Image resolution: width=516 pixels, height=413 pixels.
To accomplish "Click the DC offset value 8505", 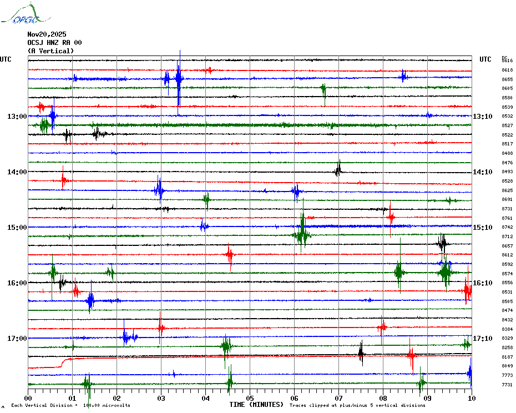I will pos(507,301).
